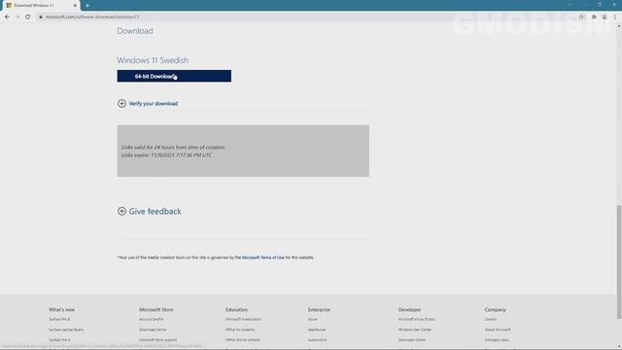The height and width of the screenshot is (350, 622).
Task: Open the Microsoft Terms of Use link
Action: pyautogui.click(x=263, y=258)
